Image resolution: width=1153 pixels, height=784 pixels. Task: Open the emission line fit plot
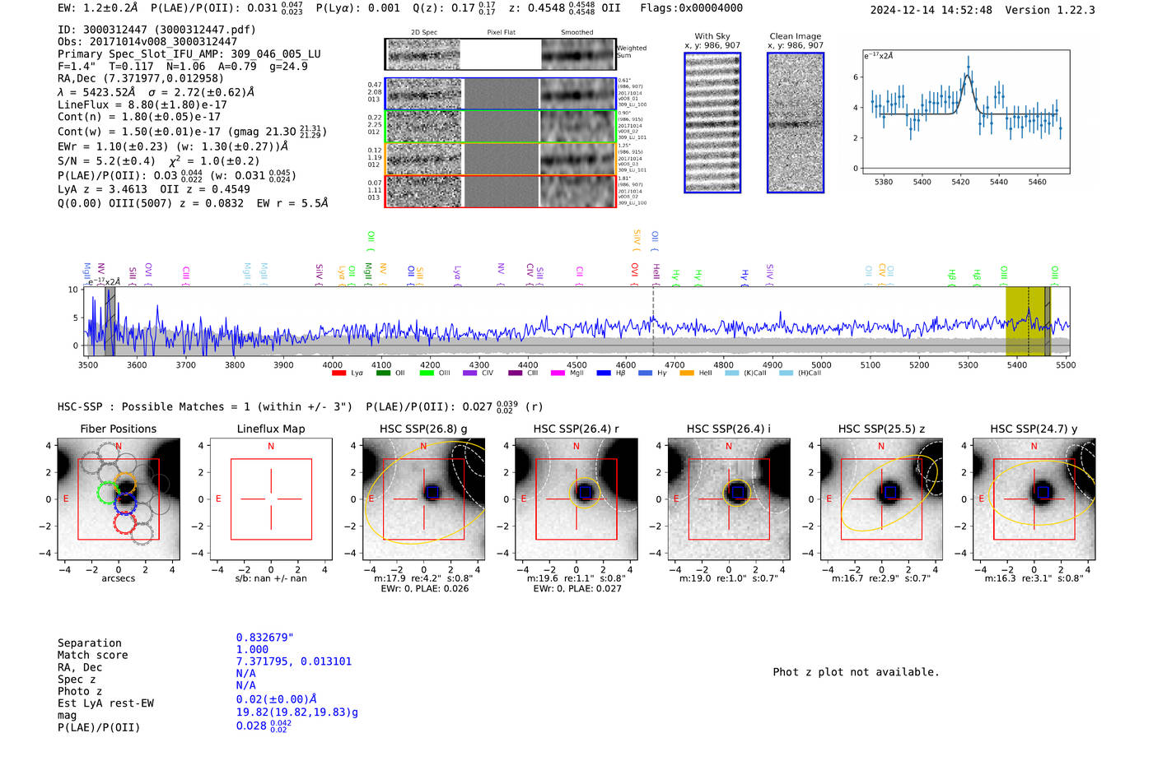pyautogui.click(x=966, y=112)
